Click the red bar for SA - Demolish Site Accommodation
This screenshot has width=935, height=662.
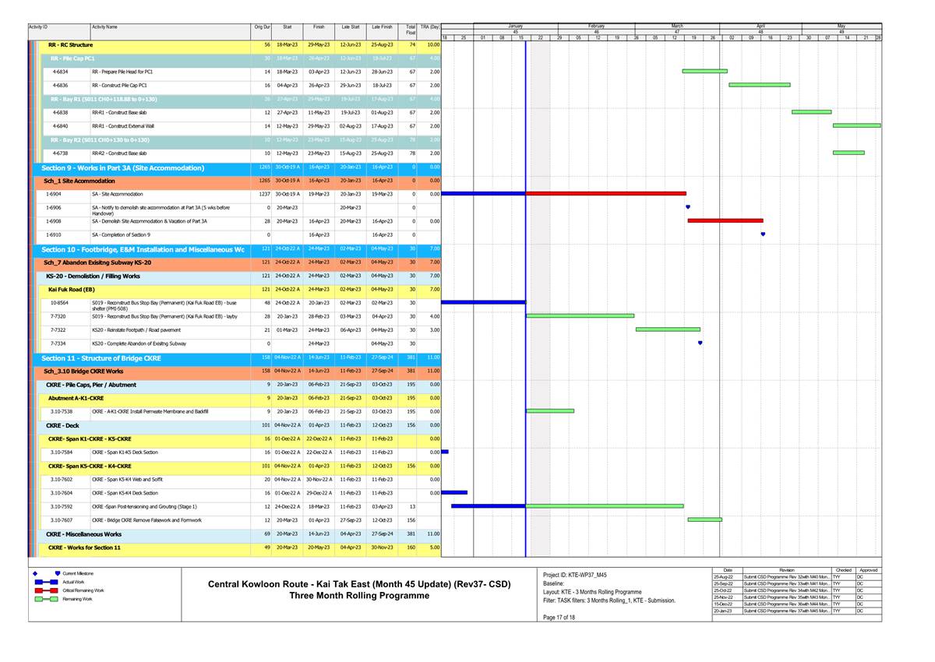725,221
